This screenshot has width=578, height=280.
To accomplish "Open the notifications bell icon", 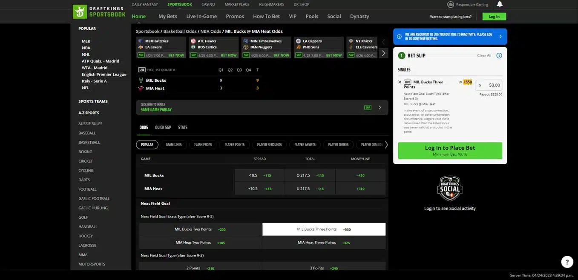I will (500, 4).
